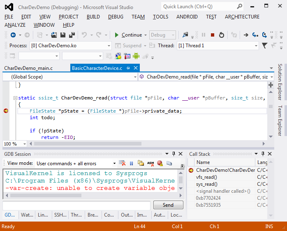
Task: Switch to the SSH... bottom tab
Action: coord(60,215)
